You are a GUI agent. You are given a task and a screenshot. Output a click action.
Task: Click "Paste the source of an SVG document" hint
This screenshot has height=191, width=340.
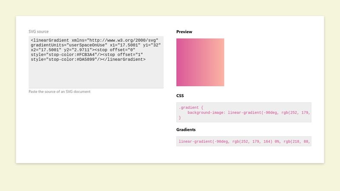coord(59,92)
